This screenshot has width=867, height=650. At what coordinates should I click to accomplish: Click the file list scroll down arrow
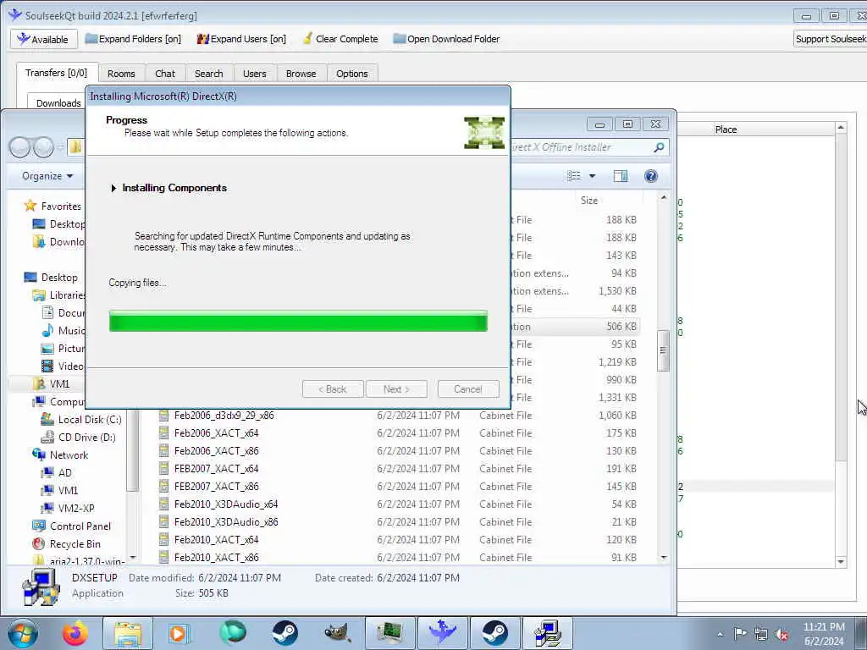point(664,558)
